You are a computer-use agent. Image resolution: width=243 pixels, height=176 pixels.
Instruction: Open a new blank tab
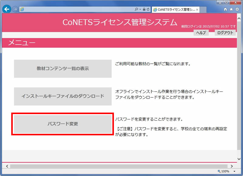coord(203,10)
